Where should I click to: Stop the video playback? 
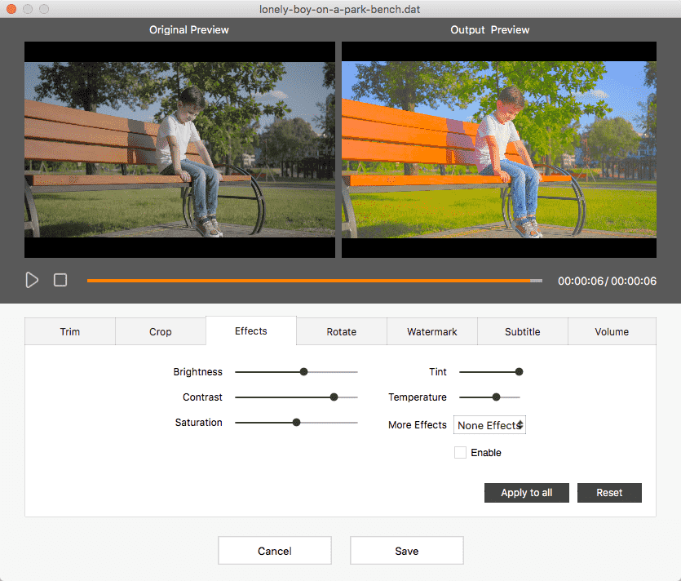[x=60, y=280]
